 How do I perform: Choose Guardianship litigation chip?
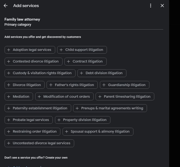[x=125, y=85]
